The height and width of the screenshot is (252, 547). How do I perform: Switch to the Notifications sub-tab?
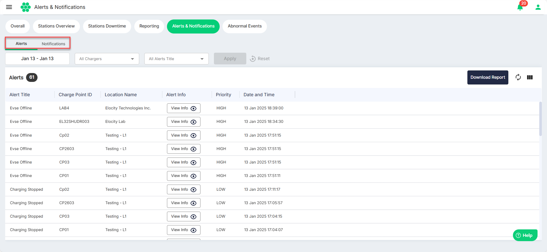point(54,44)
